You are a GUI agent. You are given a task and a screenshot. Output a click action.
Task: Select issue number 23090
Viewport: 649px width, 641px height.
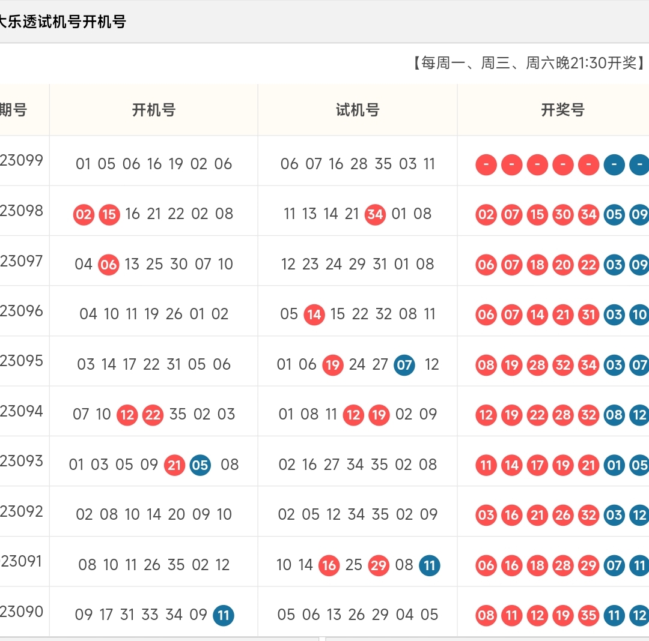pos(22,612)
